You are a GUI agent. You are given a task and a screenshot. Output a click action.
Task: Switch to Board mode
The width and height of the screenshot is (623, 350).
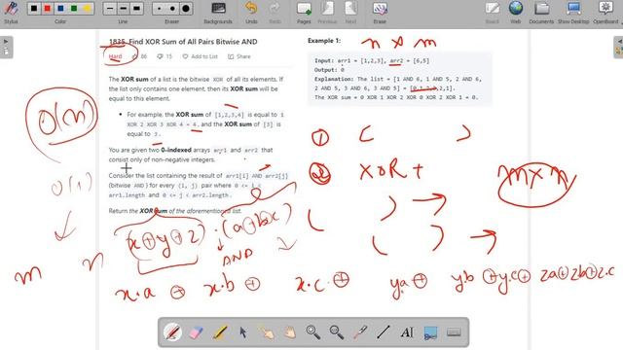coord(493,13)
